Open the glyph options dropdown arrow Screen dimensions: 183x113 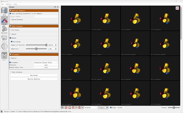(x=76, y=107)
